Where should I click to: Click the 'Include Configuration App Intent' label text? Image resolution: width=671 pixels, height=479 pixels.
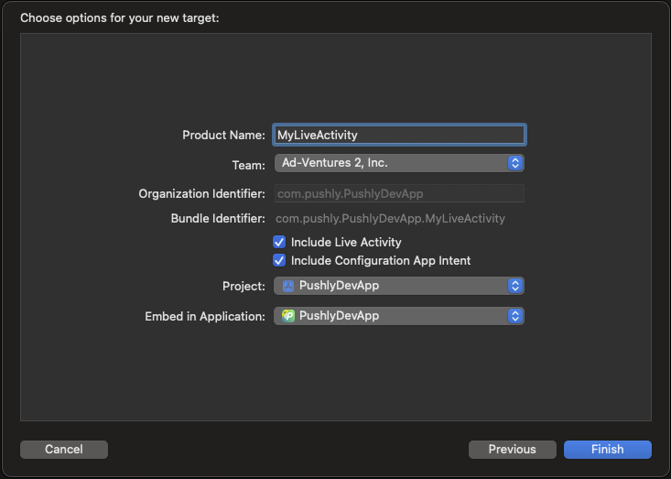(381, 261)
